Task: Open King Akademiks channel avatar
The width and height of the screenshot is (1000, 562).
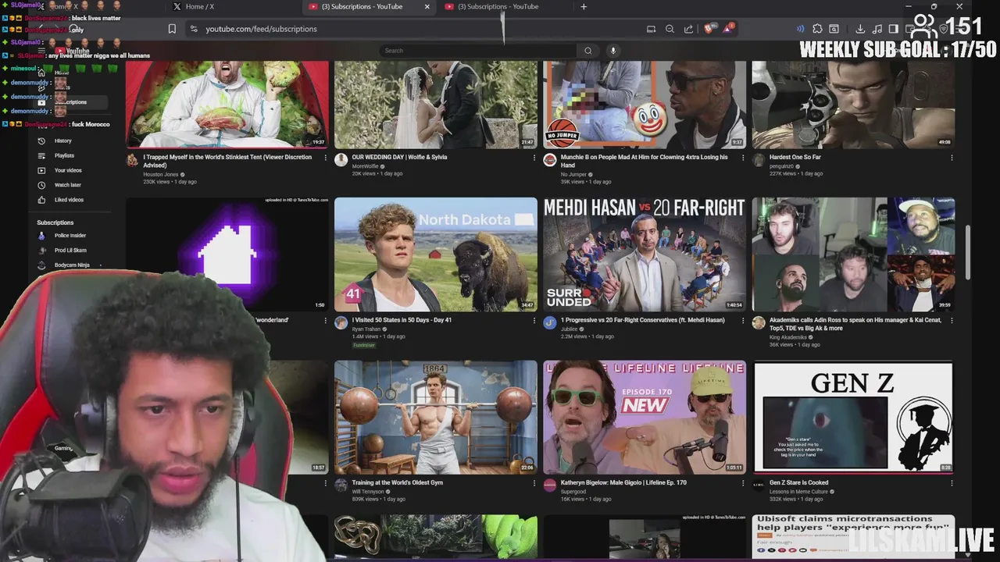Action: 759,322
